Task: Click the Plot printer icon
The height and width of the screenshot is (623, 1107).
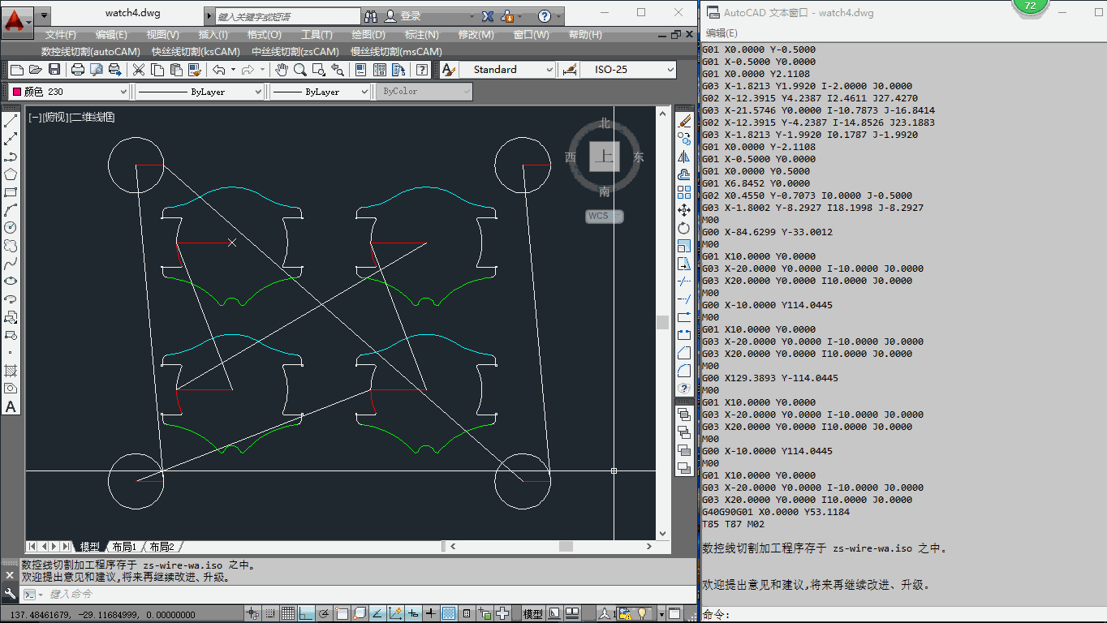Action: point(78,70)
